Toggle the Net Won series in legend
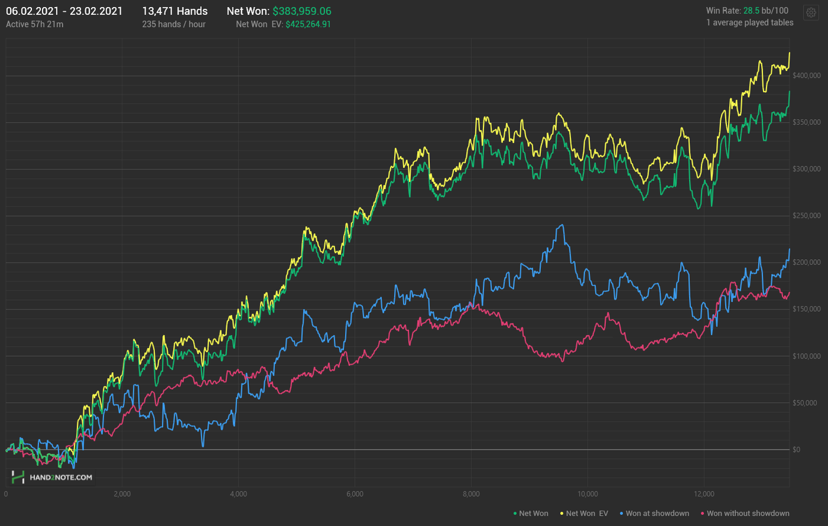Screen dimensions: 828x526 (x=533, y=514)
